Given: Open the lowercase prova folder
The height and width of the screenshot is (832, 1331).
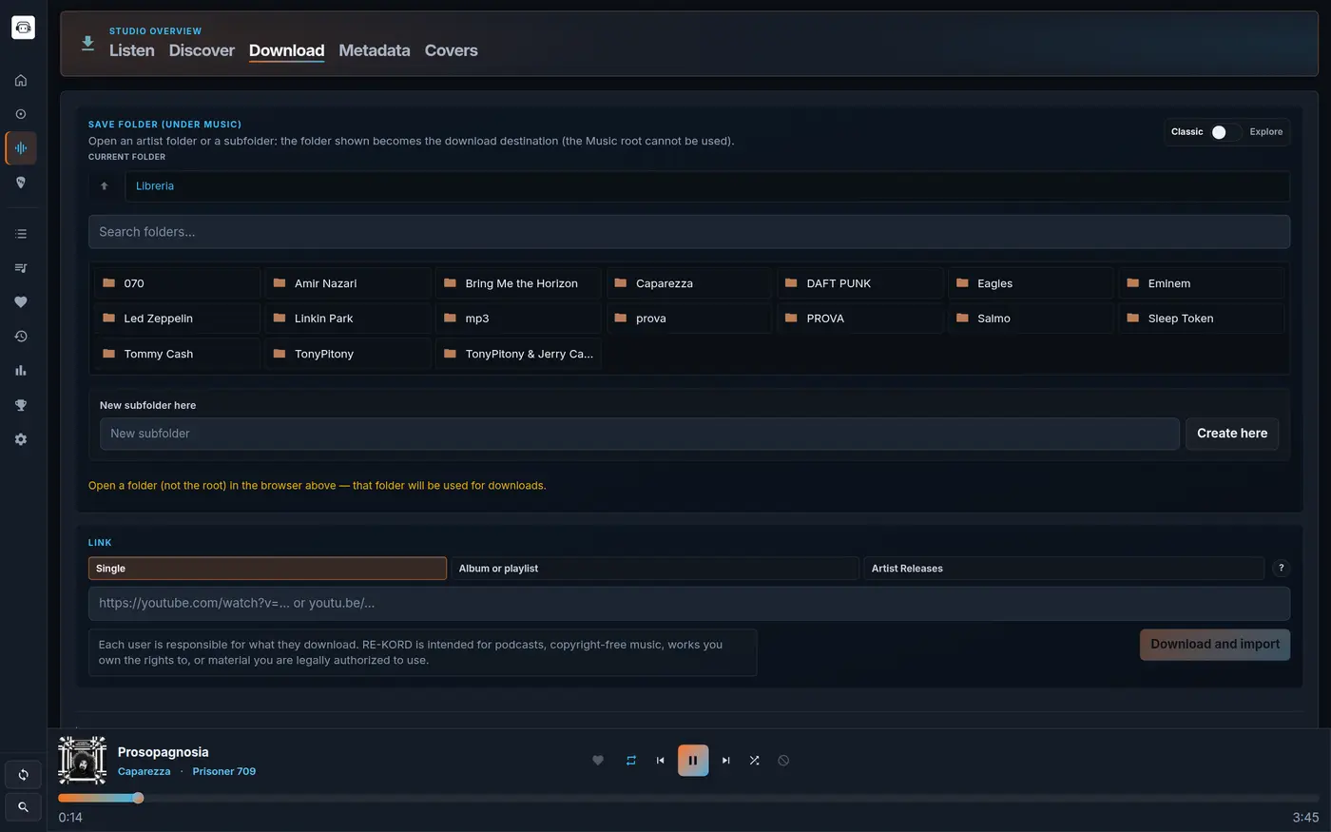Looking at the screenshot, I should click(x=689, y=319).
